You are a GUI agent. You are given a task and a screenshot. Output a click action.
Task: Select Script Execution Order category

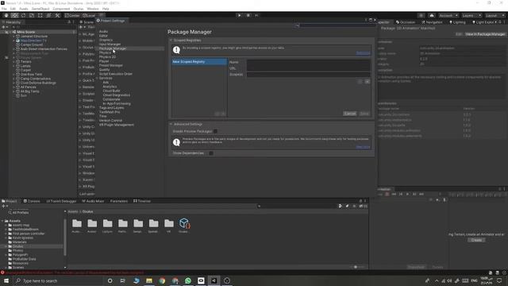click(116, 74)
